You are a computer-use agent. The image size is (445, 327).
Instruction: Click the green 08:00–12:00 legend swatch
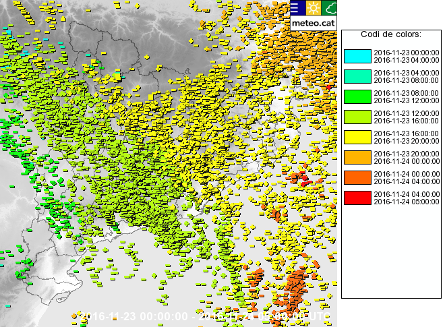click(x=357, y=96)
